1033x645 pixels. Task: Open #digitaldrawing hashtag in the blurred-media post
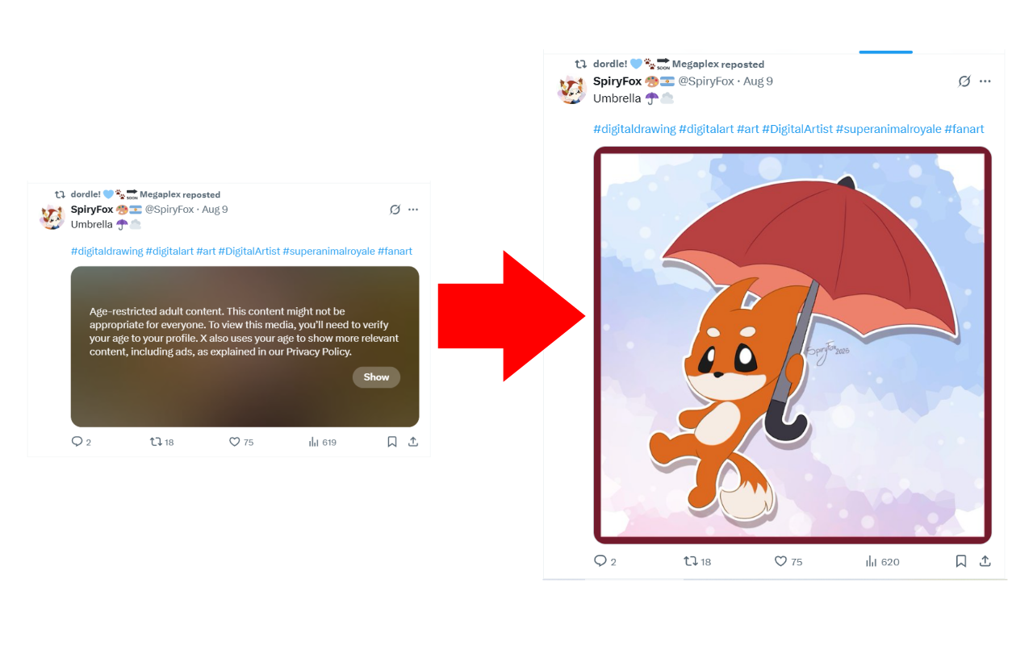point(107,252)
